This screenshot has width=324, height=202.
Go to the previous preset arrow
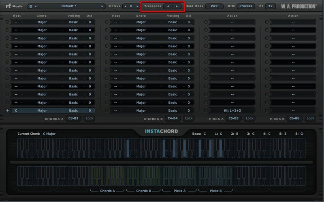point(36,6)
